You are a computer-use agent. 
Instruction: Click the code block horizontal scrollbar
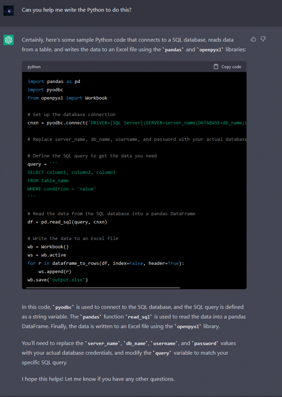pos(103,288)
